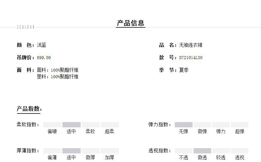
Task: Choose the 超柔 softness option
Action: pyautogui.click(x=109, y=131)
